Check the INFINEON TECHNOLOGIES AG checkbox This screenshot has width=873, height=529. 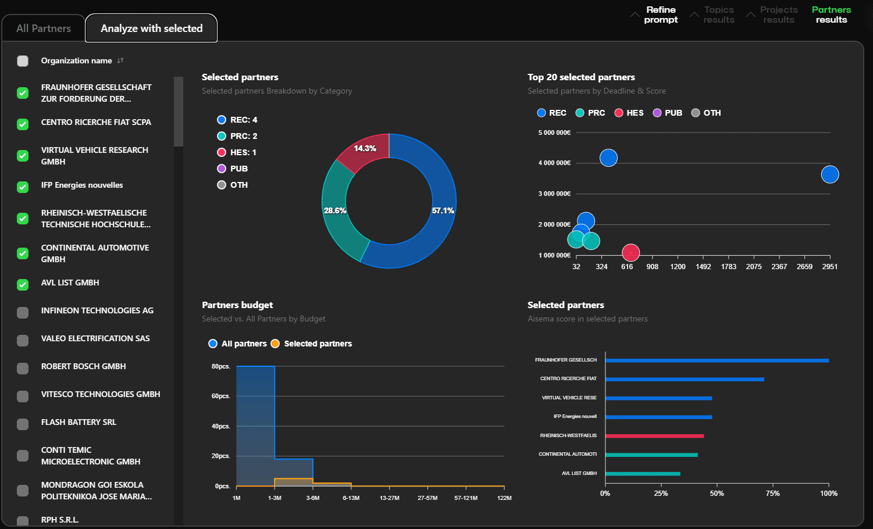23,312
